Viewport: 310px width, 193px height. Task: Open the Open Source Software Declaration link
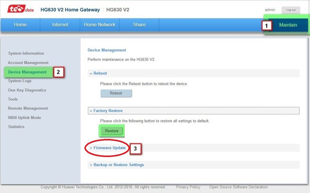pos(239,187)
